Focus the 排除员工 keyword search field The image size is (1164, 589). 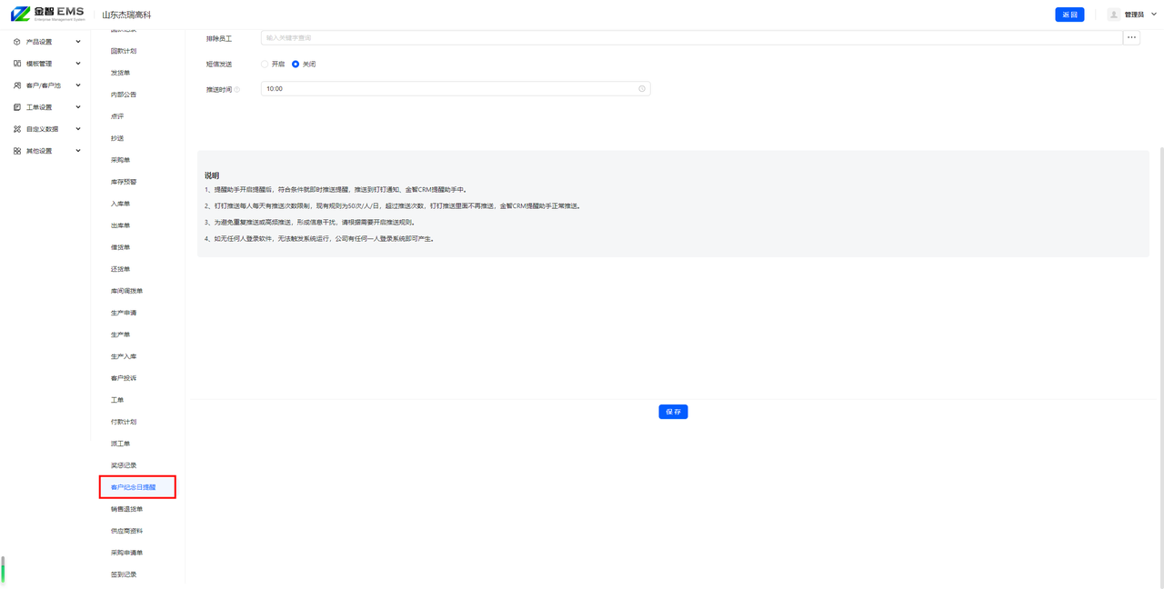click(x=691, y=37)
